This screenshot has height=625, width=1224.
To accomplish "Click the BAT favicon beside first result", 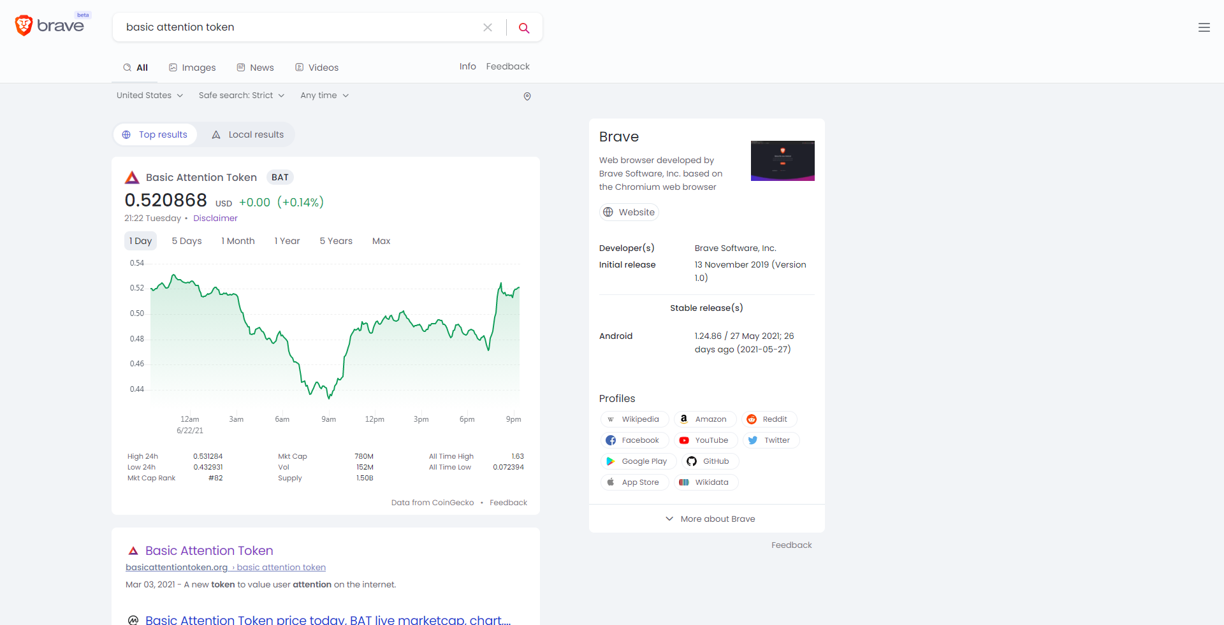I will [x=133, y=550].
